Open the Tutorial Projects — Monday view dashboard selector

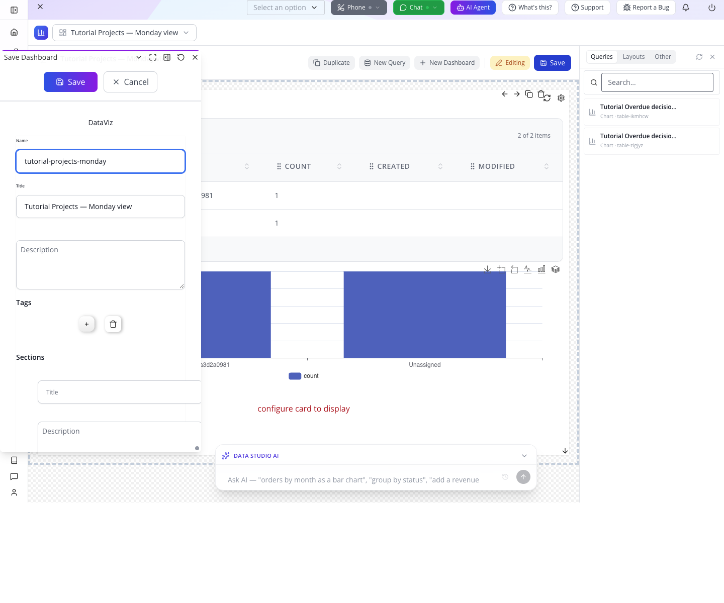[124, 33]
